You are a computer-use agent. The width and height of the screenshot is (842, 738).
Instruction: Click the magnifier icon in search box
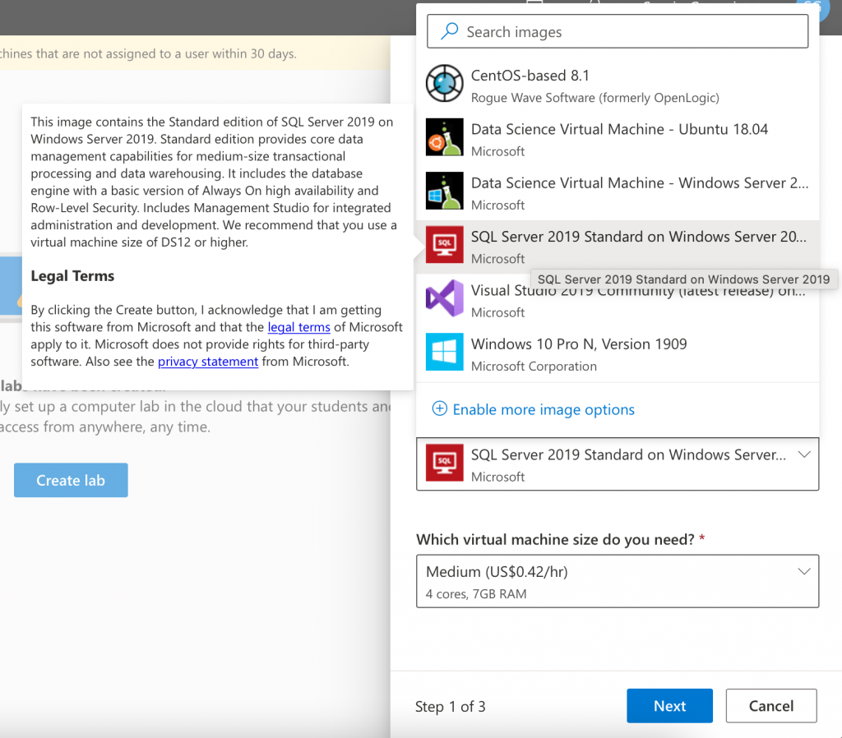450,32
